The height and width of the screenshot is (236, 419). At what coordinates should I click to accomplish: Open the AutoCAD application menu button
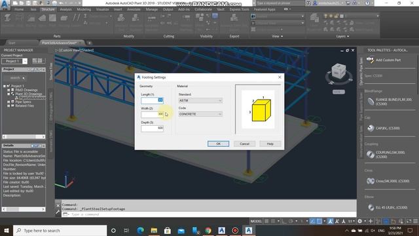click(x=5, y=5)
